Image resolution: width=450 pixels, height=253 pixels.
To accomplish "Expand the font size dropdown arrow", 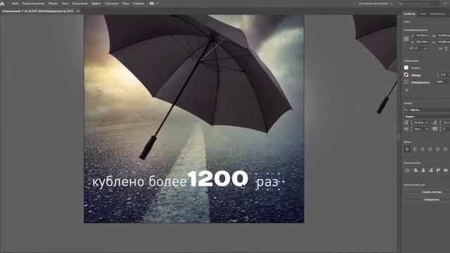I will (x=427, y=123).
